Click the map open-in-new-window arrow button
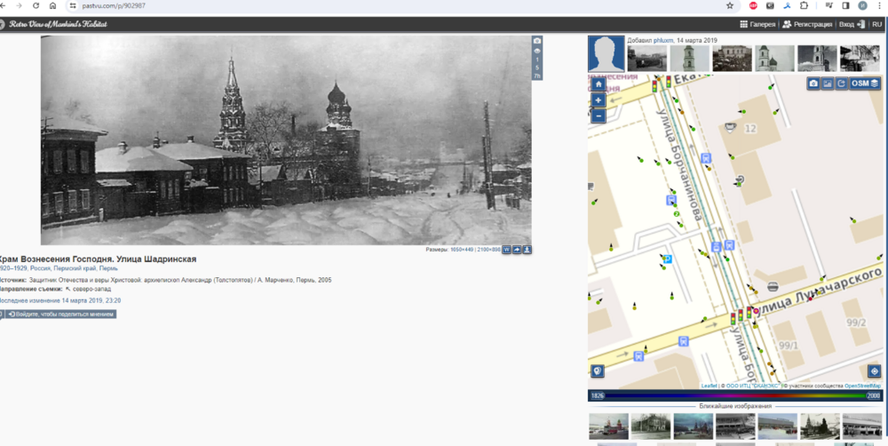888x446 pixels. (842, 84)
